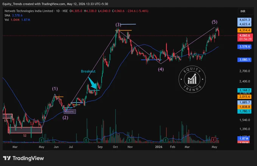This screenshot has height=166, width=257.
Task: Click the wave label (2)
Action: tap(65, 118)
